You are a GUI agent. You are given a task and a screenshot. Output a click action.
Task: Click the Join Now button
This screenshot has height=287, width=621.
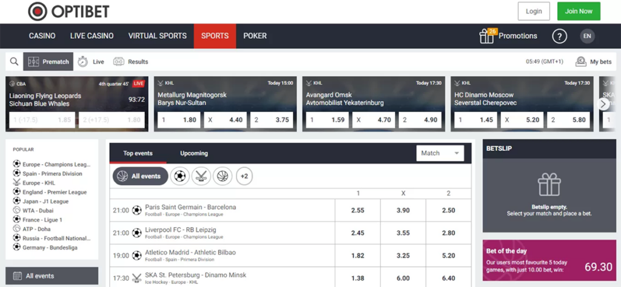[579, 11]
